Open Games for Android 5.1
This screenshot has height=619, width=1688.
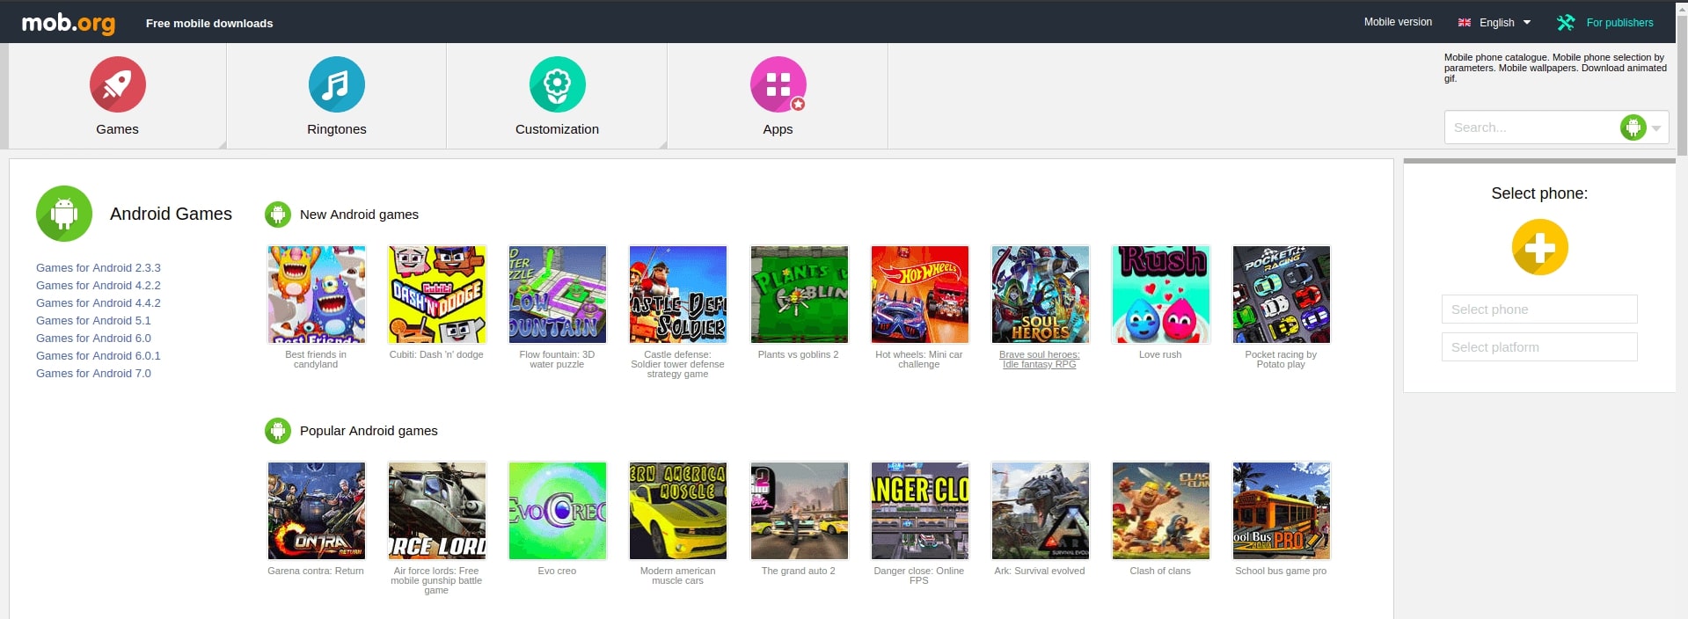[x=93, y=321]
